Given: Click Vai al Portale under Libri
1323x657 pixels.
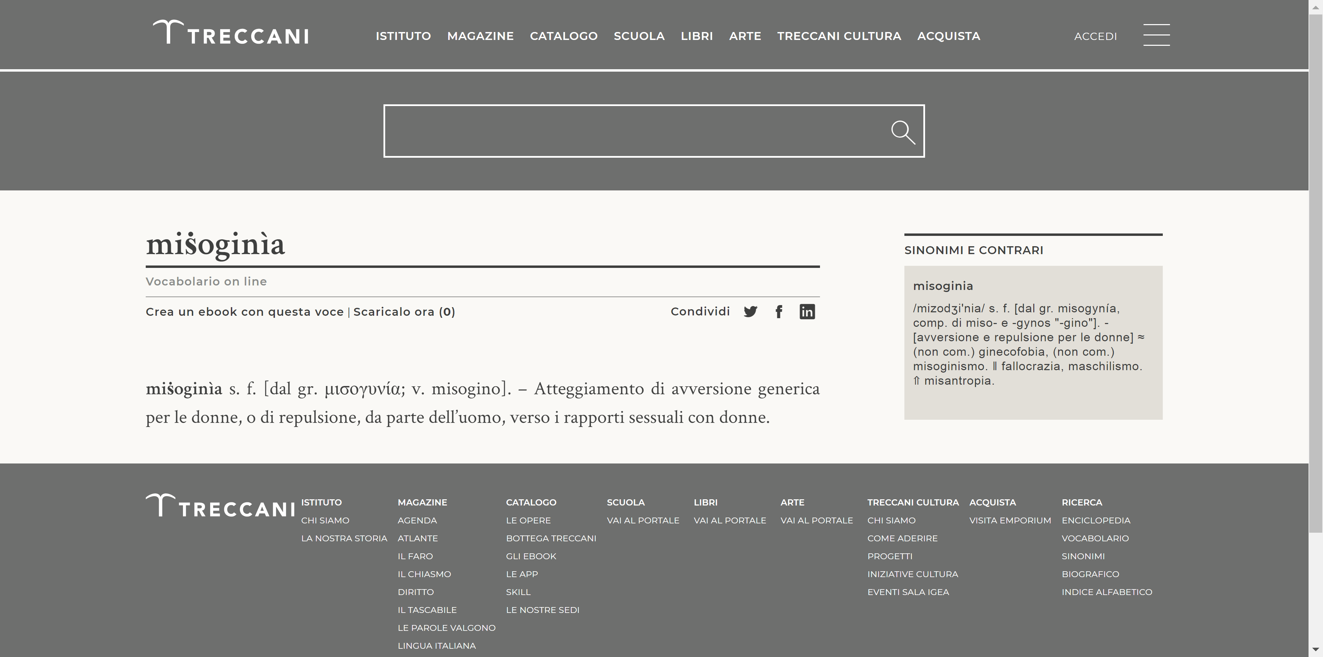Looking at the screenshot, I should point(730,520).
